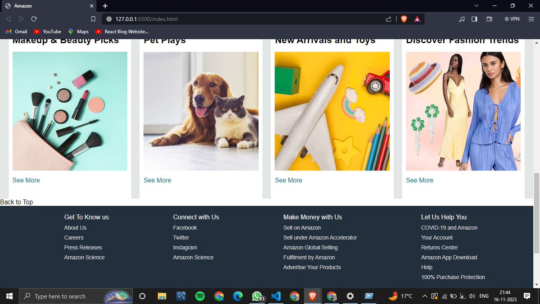The width and height of the screenshot is (540, 304).
Task: Open the Windows Start menu
Action: tap(10, 296)
